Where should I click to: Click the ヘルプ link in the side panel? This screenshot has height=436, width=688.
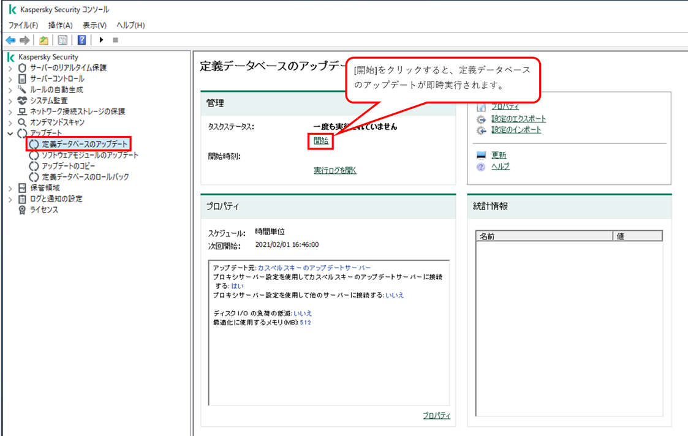coord(500,167)
